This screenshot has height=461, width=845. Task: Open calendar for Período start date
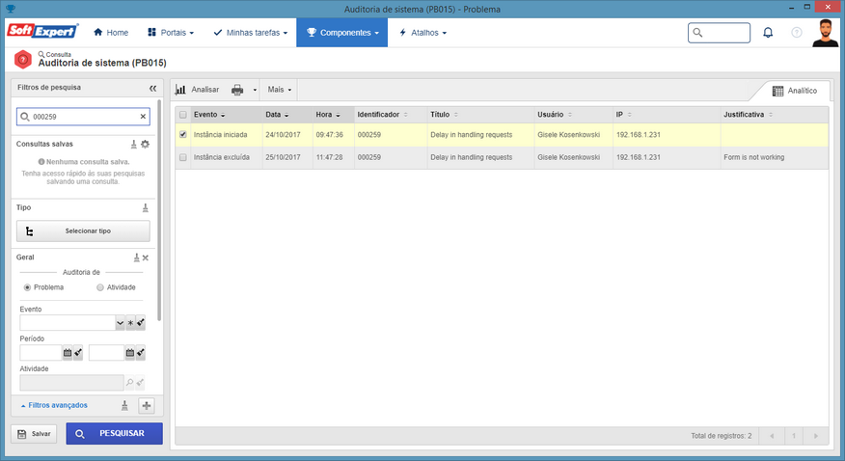68,353
